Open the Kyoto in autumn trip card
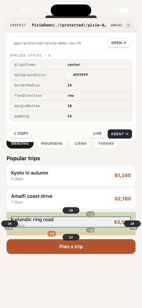142x308 pixels. point(71,175)
